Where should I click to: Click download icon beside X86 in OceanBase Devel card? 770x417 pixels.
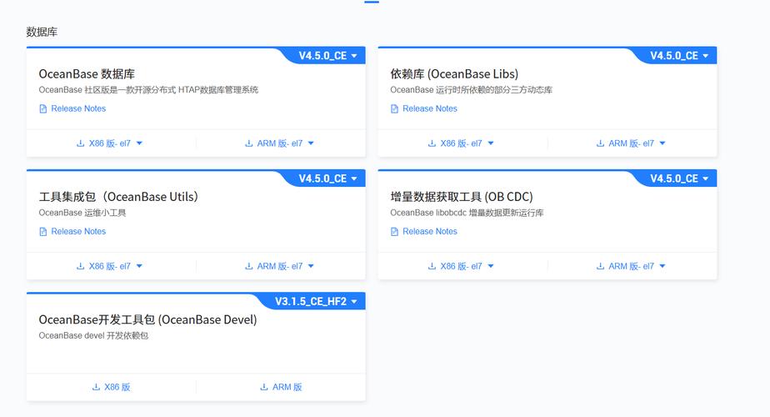click(x=96, y=387)
